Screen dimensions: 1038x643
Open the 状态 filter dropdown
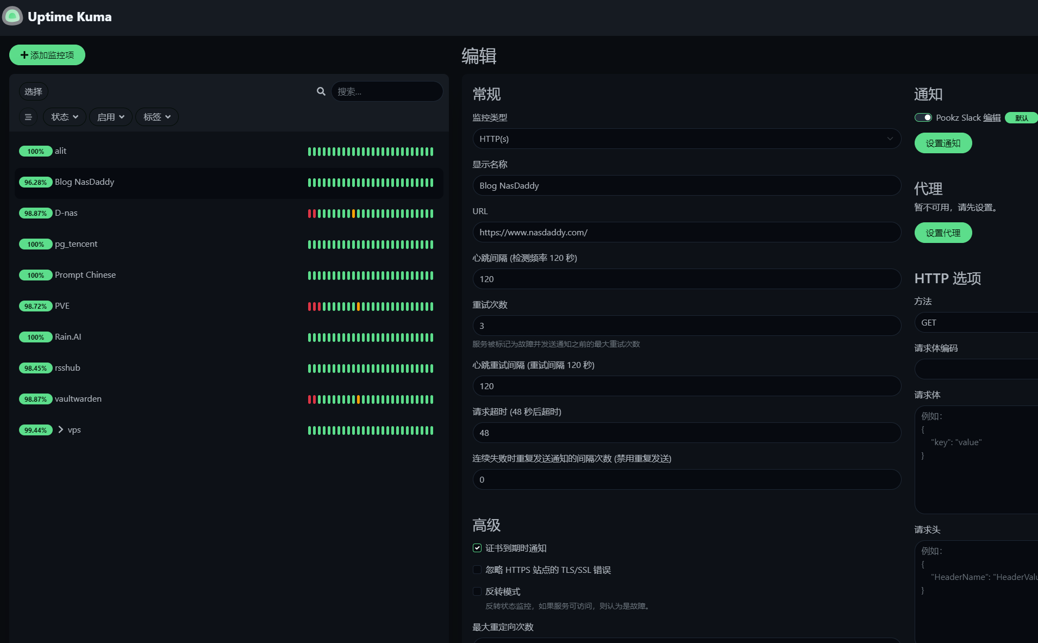[x=65, y=117]
